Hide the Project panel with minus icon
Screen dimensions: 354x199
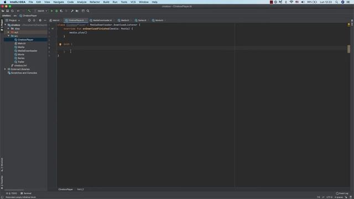(x=45, y=20)
